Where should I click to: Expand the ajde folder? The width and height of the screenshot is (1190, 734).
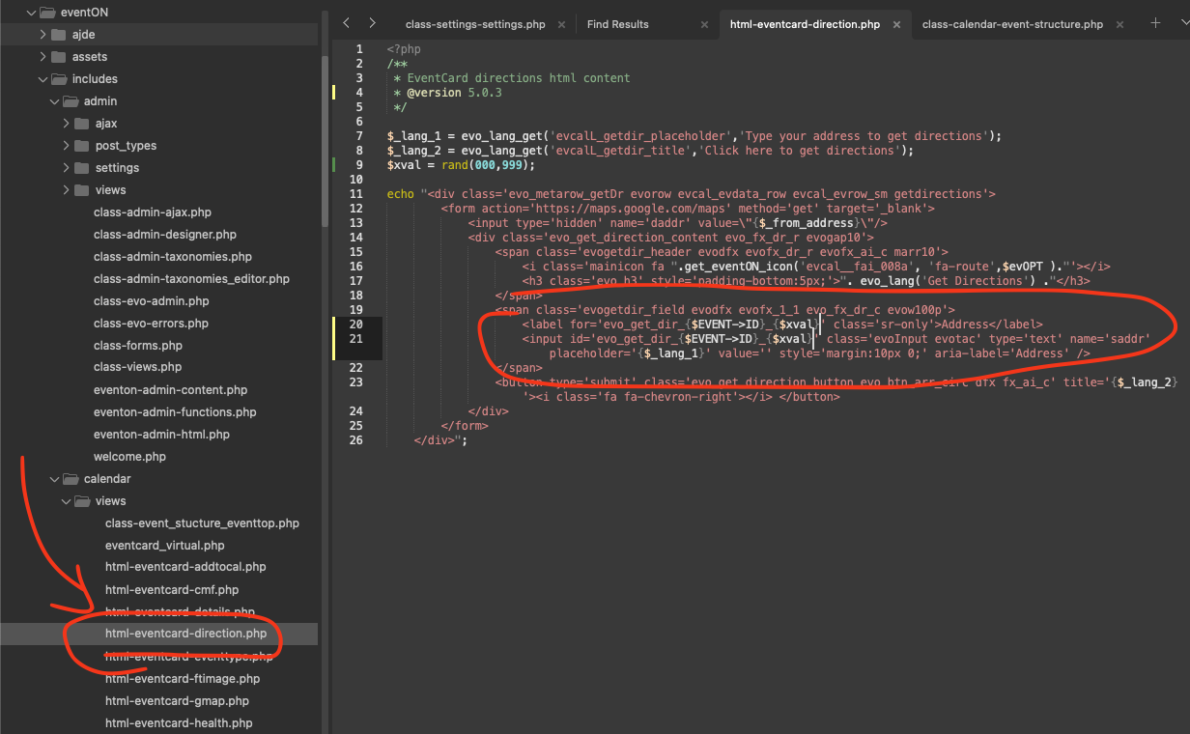coord(42,35)
